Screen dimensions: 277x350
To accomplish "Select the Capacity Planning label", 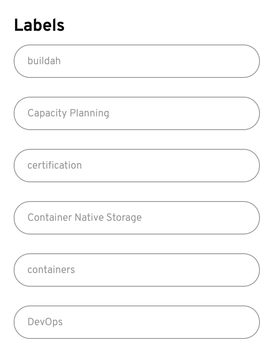I will [136, 113].
